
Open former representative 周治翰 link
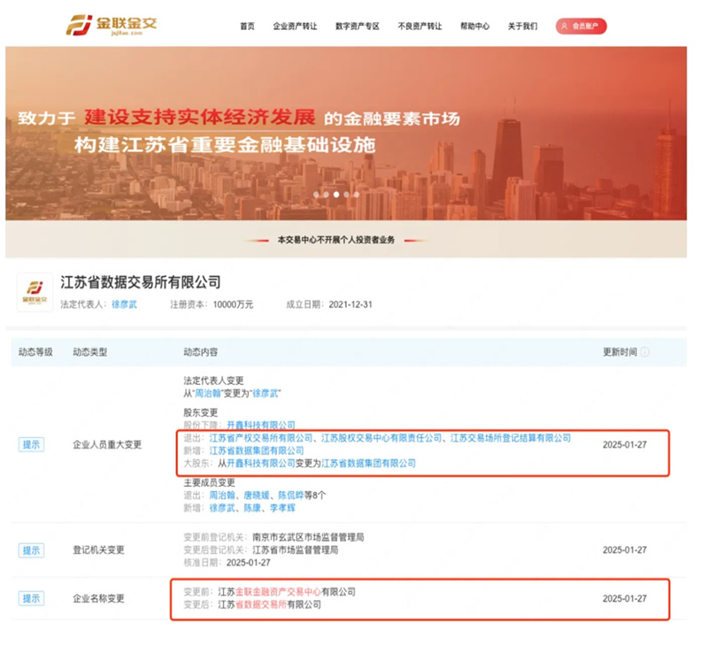tap(207, 394)
